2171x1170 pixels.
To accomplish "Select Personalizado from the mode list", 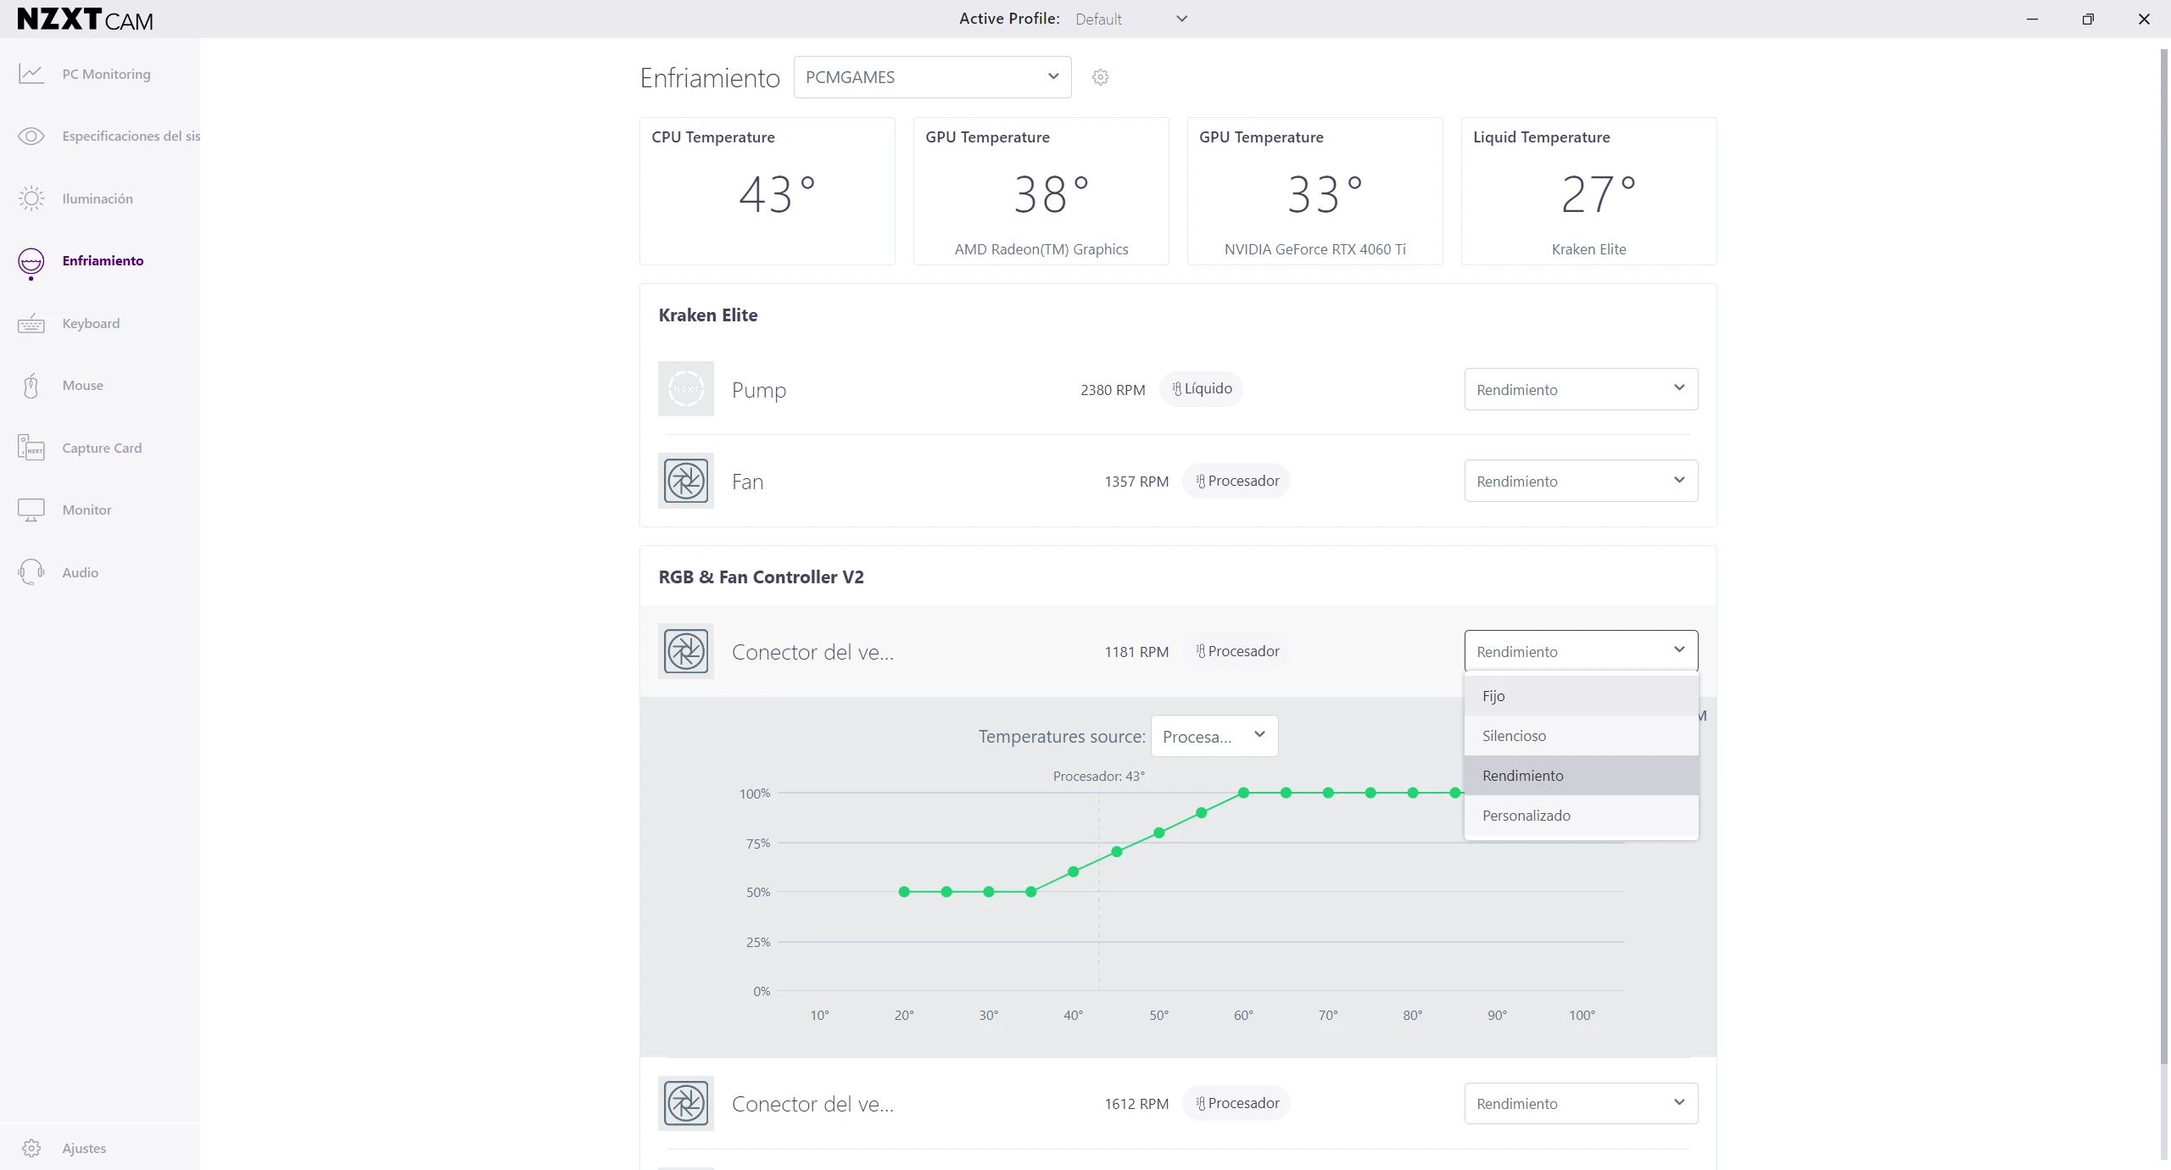I will click(x=1581, y=815).
